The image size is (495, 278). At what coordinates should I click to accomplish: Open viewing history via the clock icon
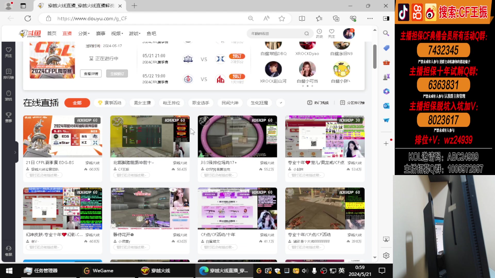(319, 33)
